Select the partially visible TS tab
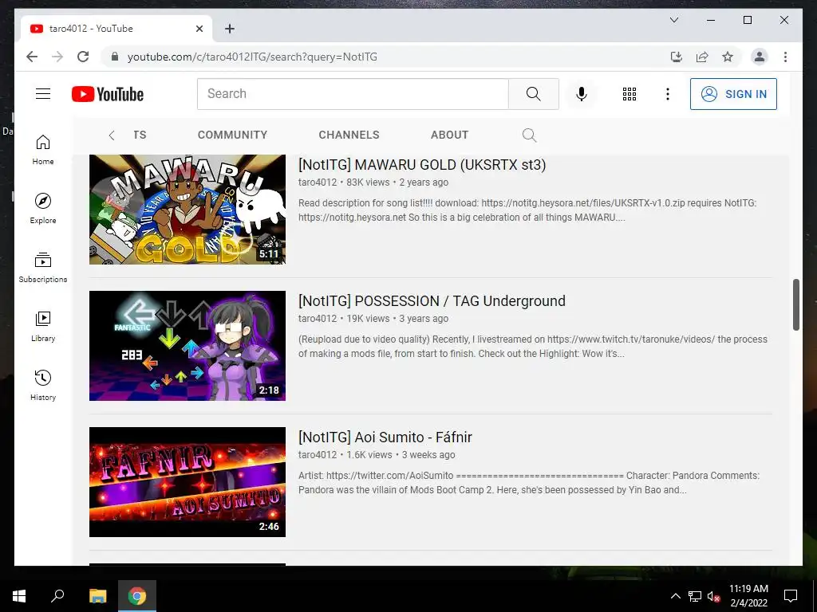The height and width of the screenshot is (612, 817). (140, 135)
